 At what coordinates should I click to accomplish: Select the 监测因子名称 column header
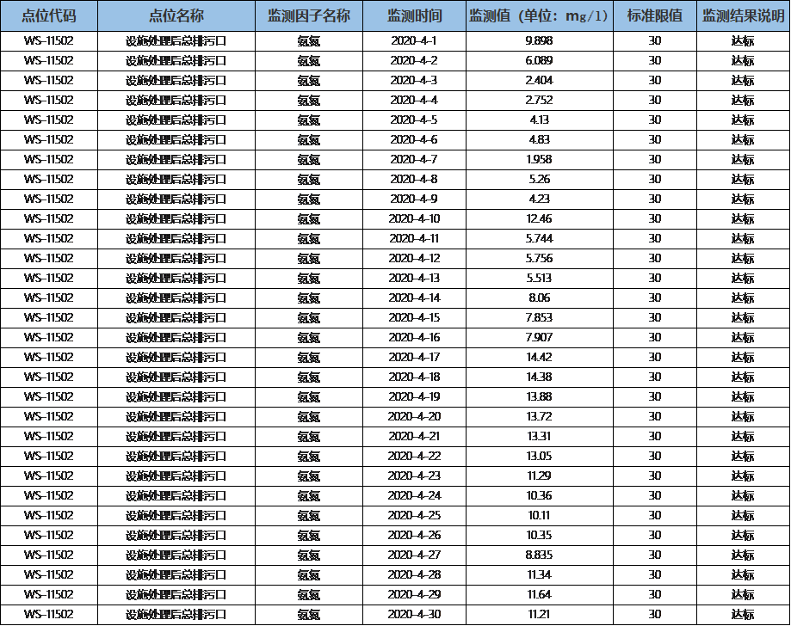[309, 16]
